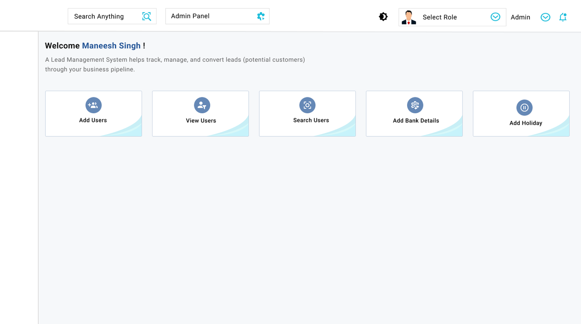
Task: Open the Select Role dropdown
Action: 439,17
